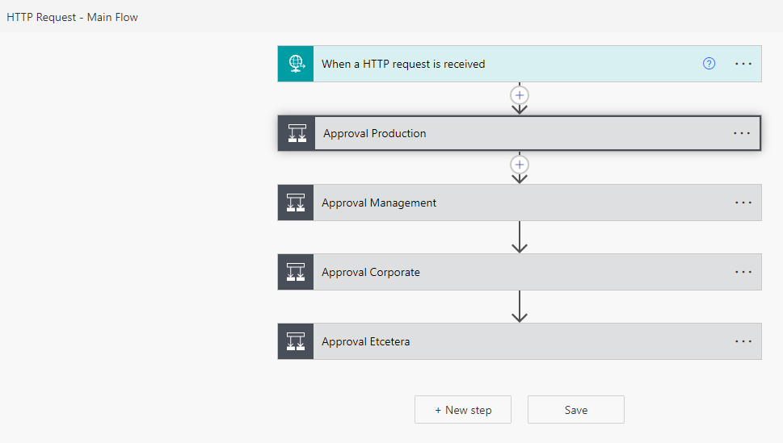The height and width of the screenshot is (443, 783).
Task: Open ellipsis menu for Approval Management
Action: [x=743, y=203]
